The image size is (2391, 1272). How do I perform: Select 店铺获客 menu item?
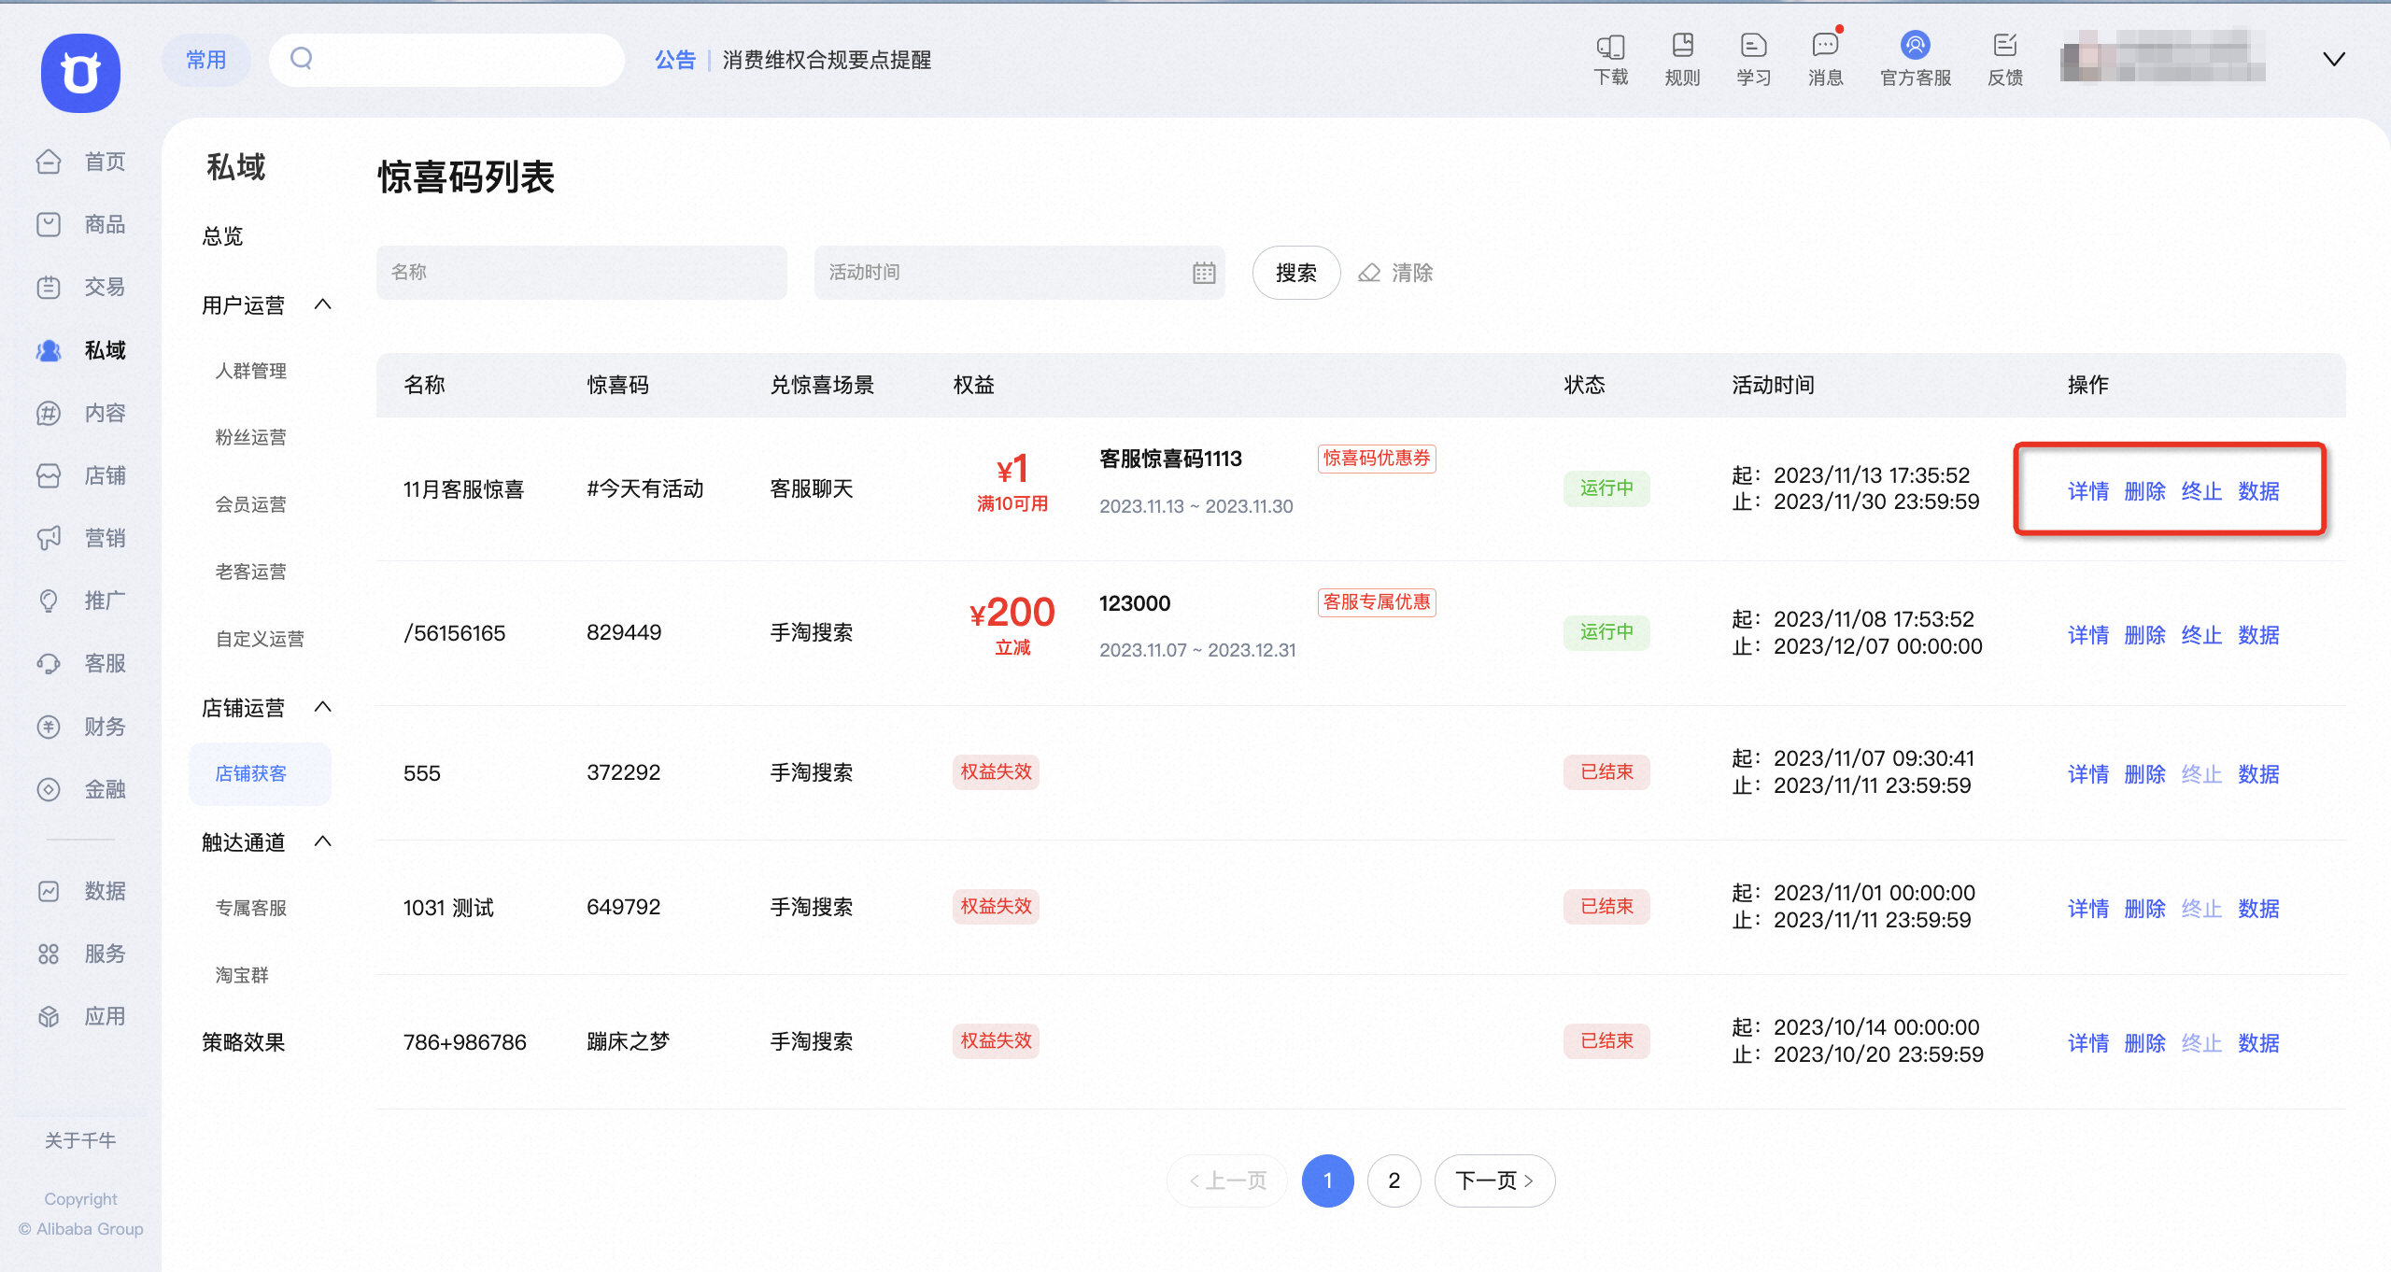pyautogui.click(x=260, y=773)
